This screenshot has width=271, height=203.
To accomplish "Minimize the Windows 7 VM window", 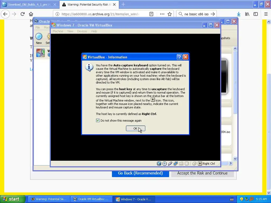I will point(205,25).
